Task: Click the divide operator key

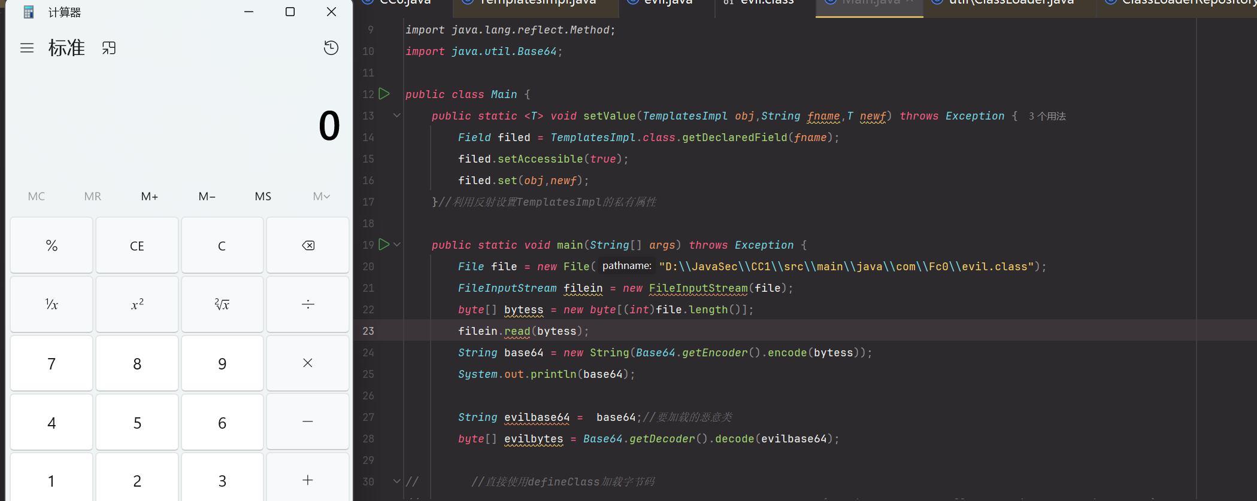Action: (x=307, y=304)
